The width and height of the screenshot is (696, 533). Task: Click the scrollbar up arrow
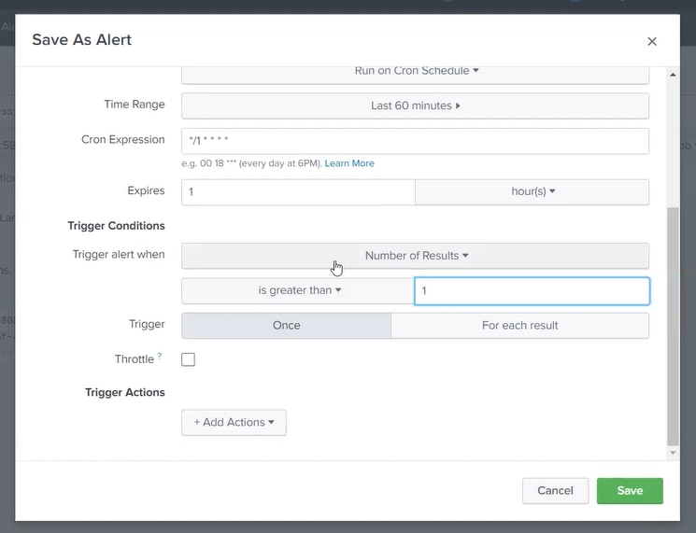click(x=673, y=75)
